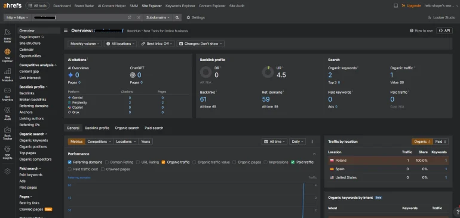Open the All tools button
The width and height of the screenshot is (460, 218).
(37, 5)
